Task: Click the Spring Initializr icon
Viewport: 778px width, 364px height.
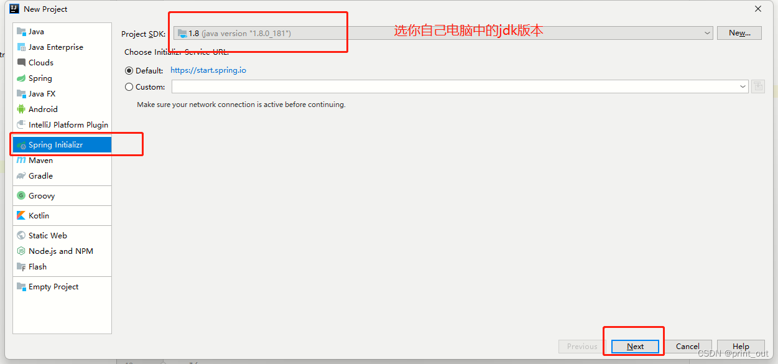Action: [21, 145]
